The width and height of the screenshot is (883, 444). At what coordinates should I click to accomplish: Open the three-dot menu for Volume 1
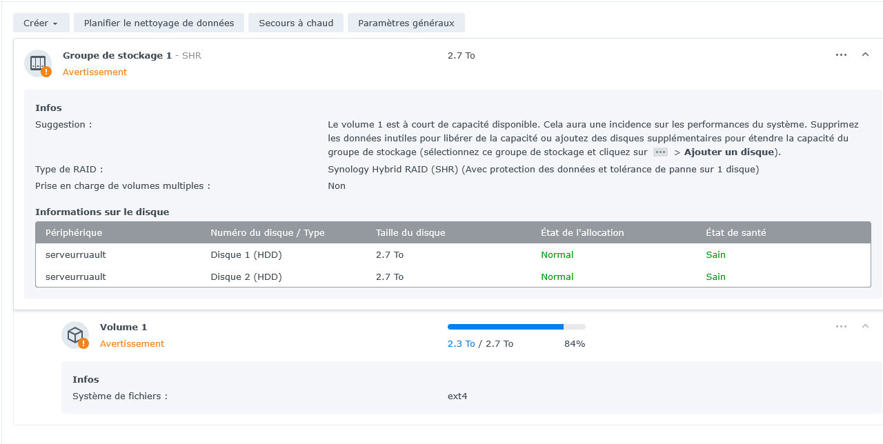coord(841,327)
